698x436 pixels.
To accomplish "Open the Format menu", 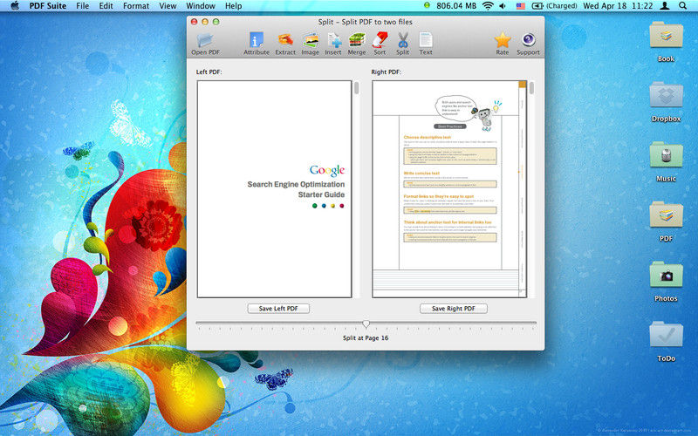I will (x=136, y=6).
